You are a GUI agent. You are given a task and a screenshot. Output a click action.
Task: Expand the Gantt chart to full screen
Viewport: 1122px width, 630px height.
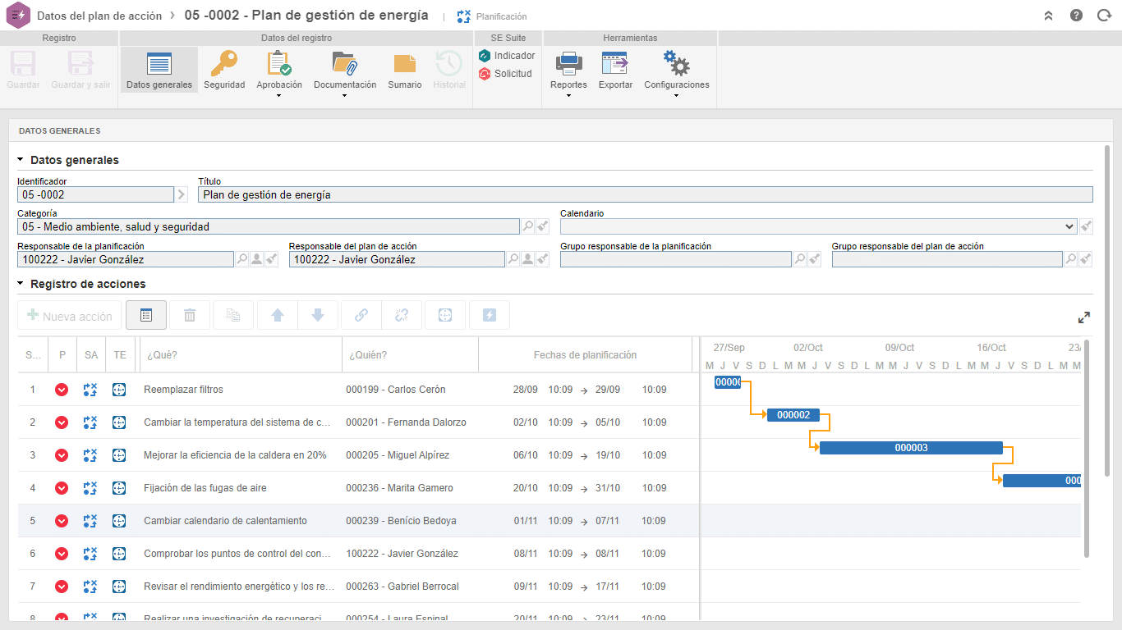click(x=1084, y=317)
